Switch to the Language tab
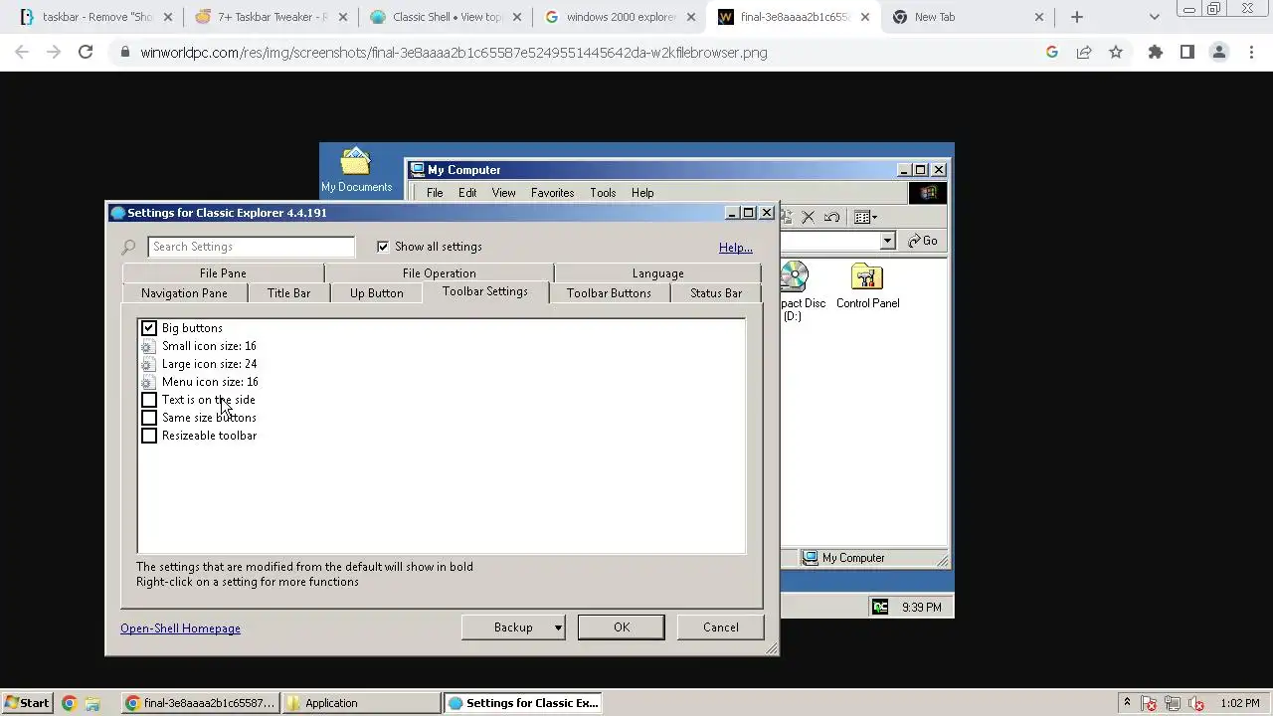The image size is (1273, 716). pos(657,273)
